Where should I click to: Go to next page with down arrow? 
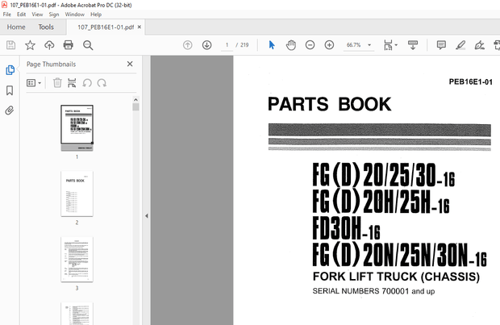[206, 45]
